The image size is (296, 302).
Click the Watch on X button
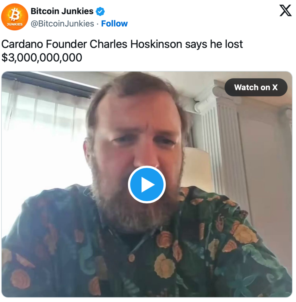pyautogui.click(x=256, y=87)
